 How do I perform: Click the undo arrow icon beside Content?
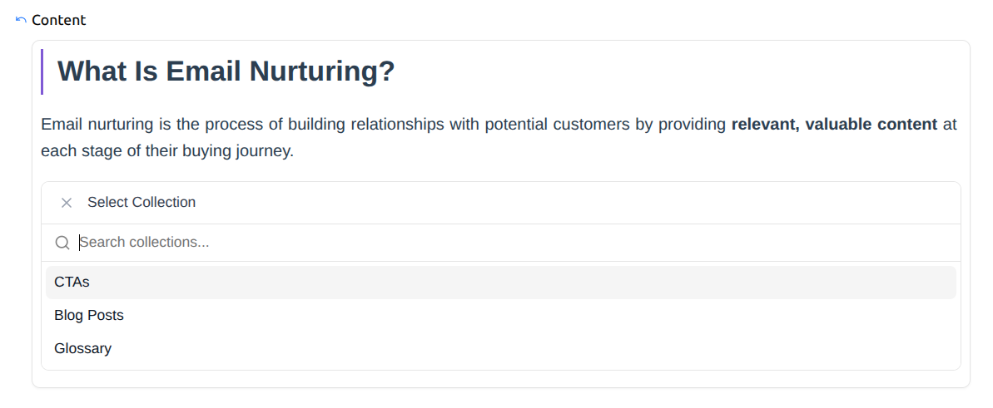(x=21, y=20)
